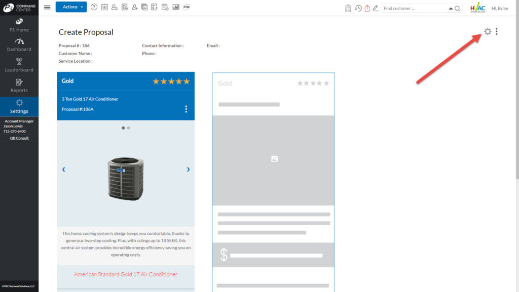Open the hamburger navigation menu
Screen dimensions: 519x292
click(x=47, y=8)
